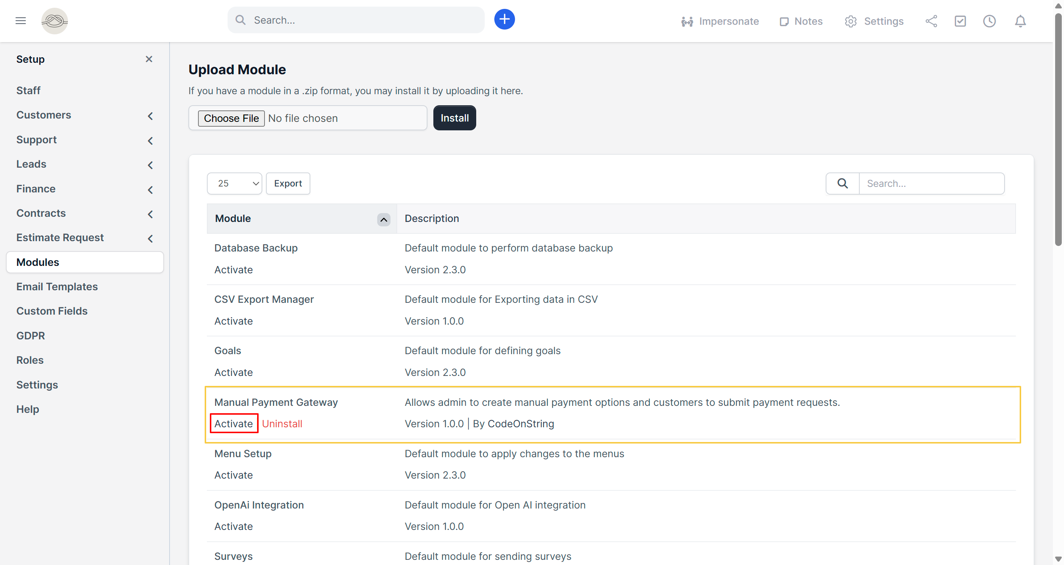The width and height of the screenshot is (1064, 565).
Task: Select Modules in the Setup sidebar
Action: (85, 262)
